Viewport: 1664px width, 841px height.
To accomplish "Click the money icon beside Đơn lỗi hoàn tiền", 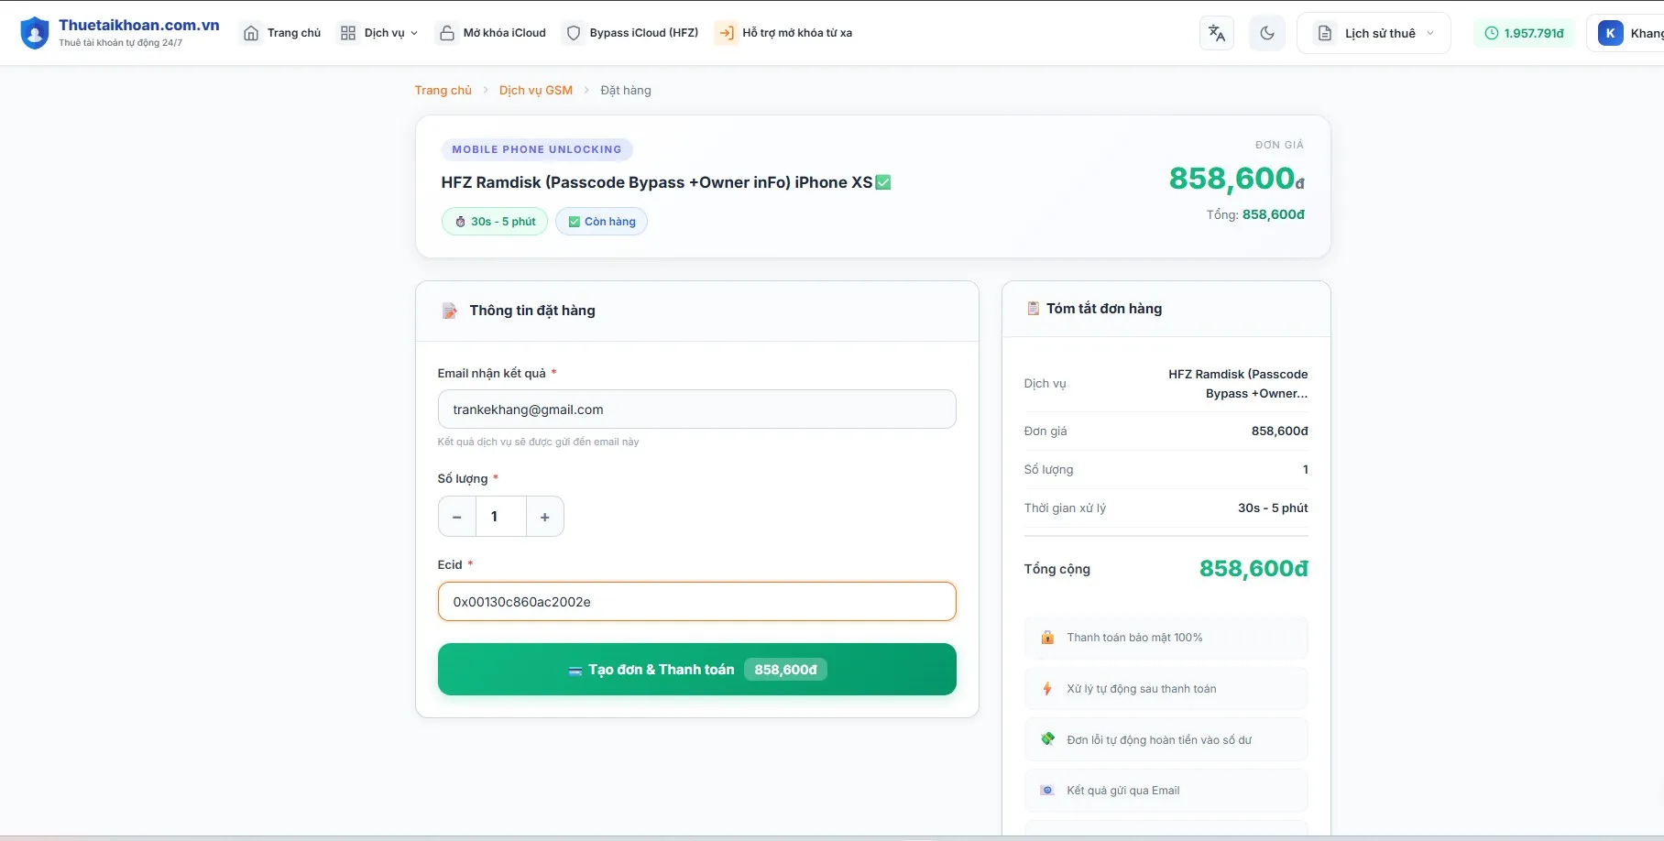I will (1047, 739).
